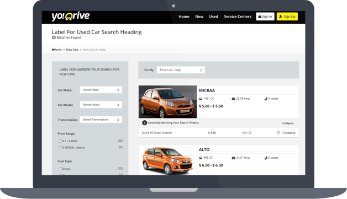Check the $100000 - Above price range
The height and width of the screenshot is (199, 347).
[60, 148]
